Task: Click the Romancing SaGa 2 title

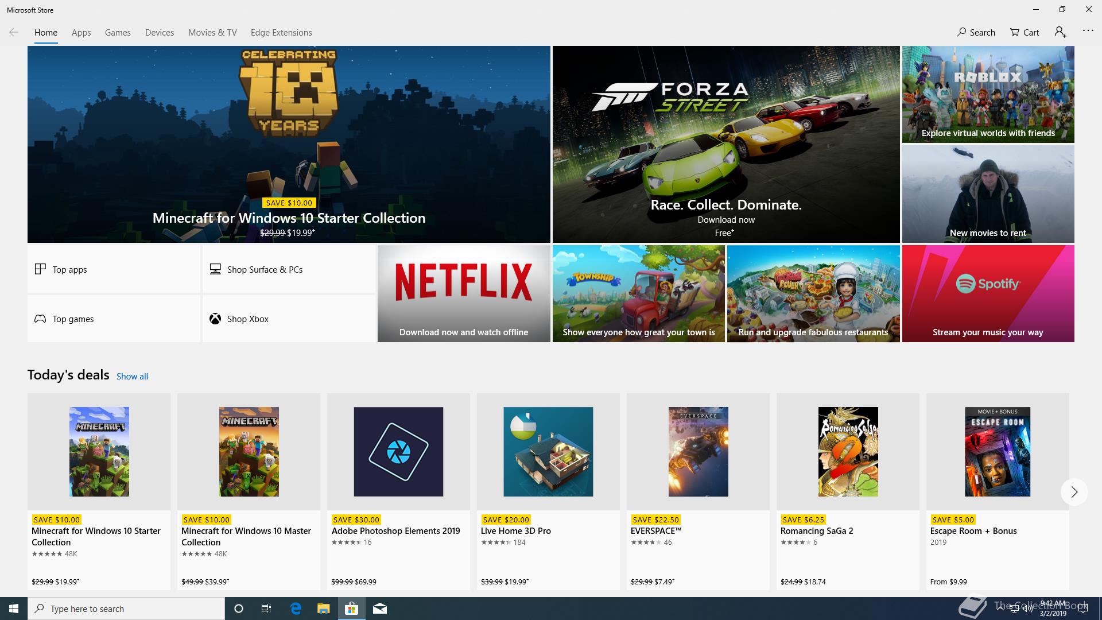Action: (816, 531)
